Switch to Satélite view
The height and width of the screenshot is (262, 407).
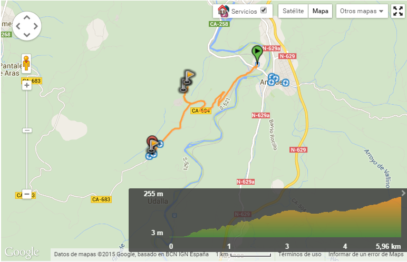coord(293,11)
